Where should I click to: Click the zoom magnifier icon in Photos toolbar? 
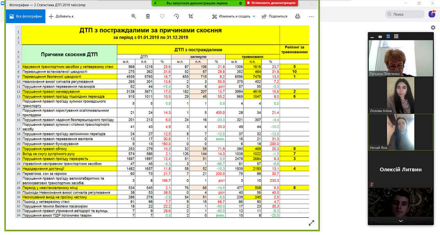134,16
